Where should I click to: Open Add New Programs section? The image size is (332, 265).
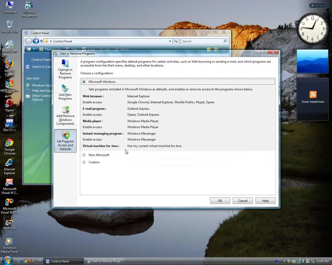(65, 92)
